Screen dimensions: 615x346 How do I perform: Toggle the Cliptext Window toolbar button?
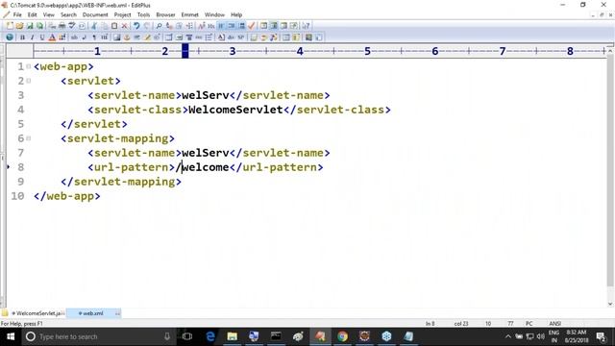[274, 26]
